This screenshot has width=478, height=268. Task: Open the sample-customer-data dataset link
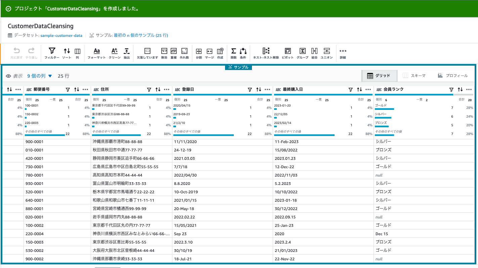tap(61, 35)
